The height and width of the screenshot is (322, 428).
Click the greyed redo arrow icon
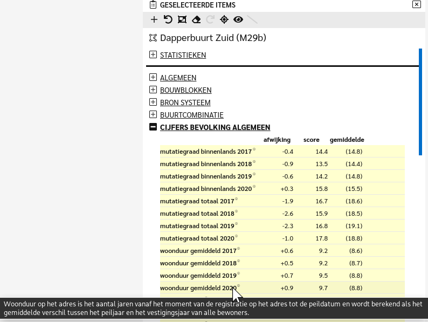210,19
